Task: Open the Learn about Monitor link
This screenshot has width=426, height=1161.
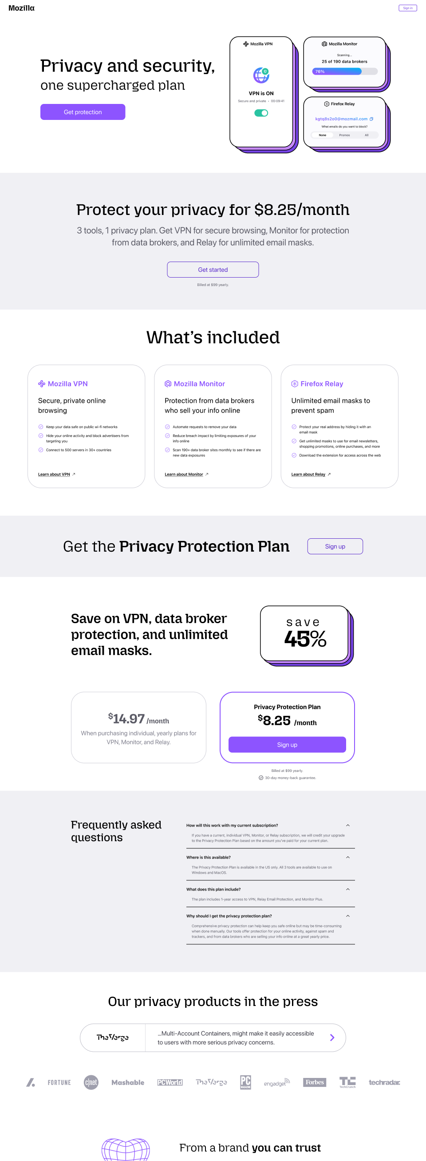Action: coord(184,474)
